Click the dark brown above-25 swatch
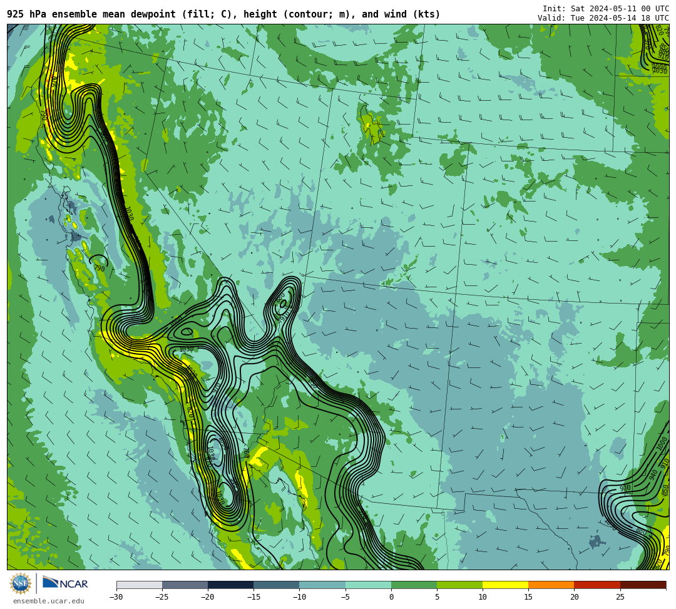Image resolution: width=676 pixels, height=609 pixels. [x=643, y=585]
